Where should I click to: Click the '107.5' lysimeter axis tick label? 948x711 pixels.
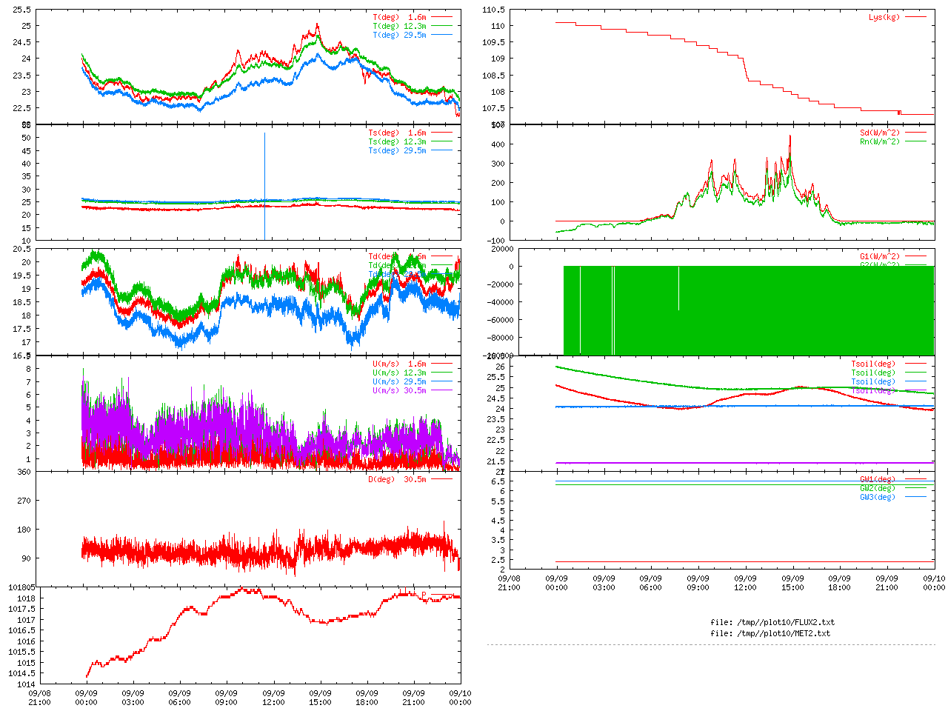pyautogui.click(x=494, y=108)
